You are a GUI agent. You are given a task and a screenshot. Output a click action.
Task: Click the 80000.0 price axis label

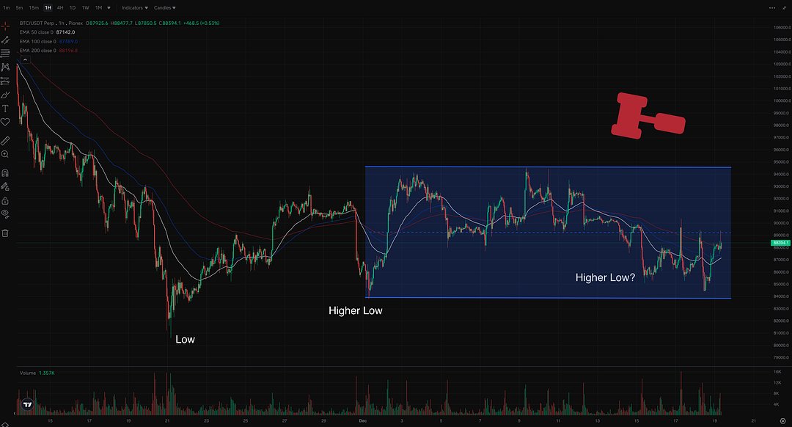[x=782, y=345]
